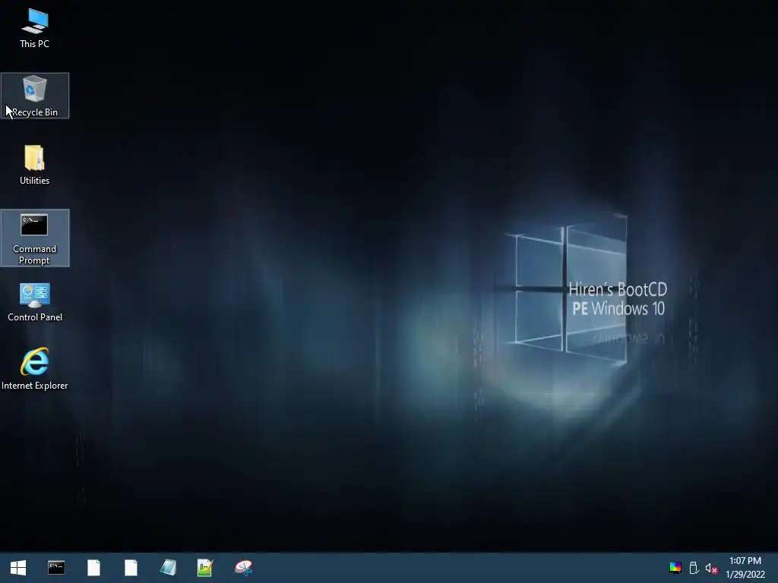This screenshot has height=583, width=778.
Task: Click the 'Internet Explorer' icon label
Action: pos(35,386)
